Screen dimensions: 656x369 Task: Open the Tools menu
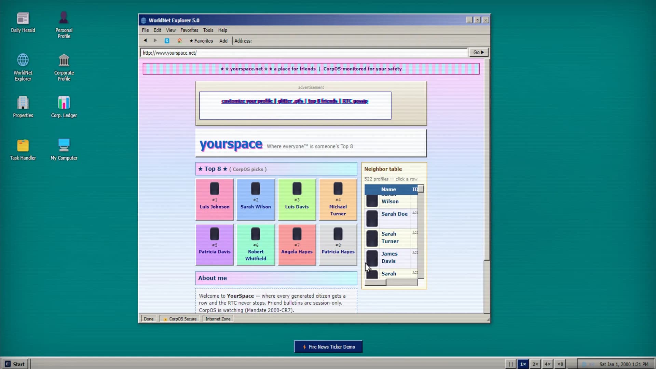coord(208,30)
